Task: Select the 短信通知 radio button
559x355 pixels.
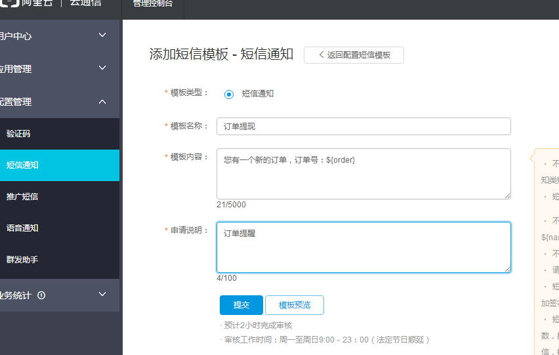Action: pyautogui.click(x=229, y=94)
